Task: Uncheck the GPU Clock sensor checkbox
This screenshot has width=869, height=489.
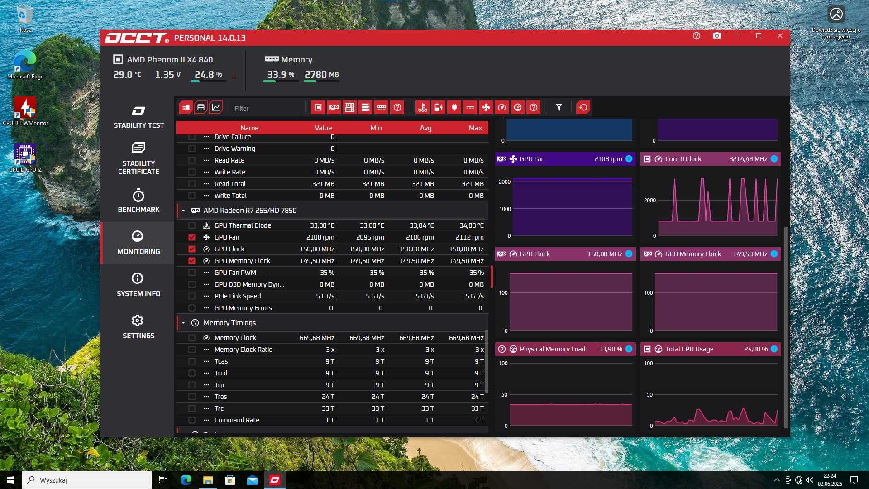Action: (x=192, y=249)
